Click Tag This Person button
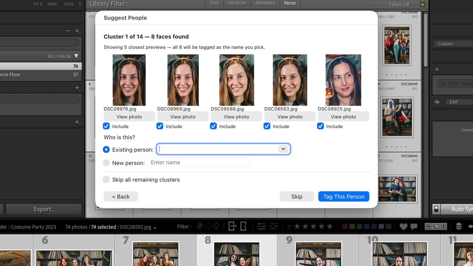The width and height of the screenshot is (473, 266). [x=344, y=197]
